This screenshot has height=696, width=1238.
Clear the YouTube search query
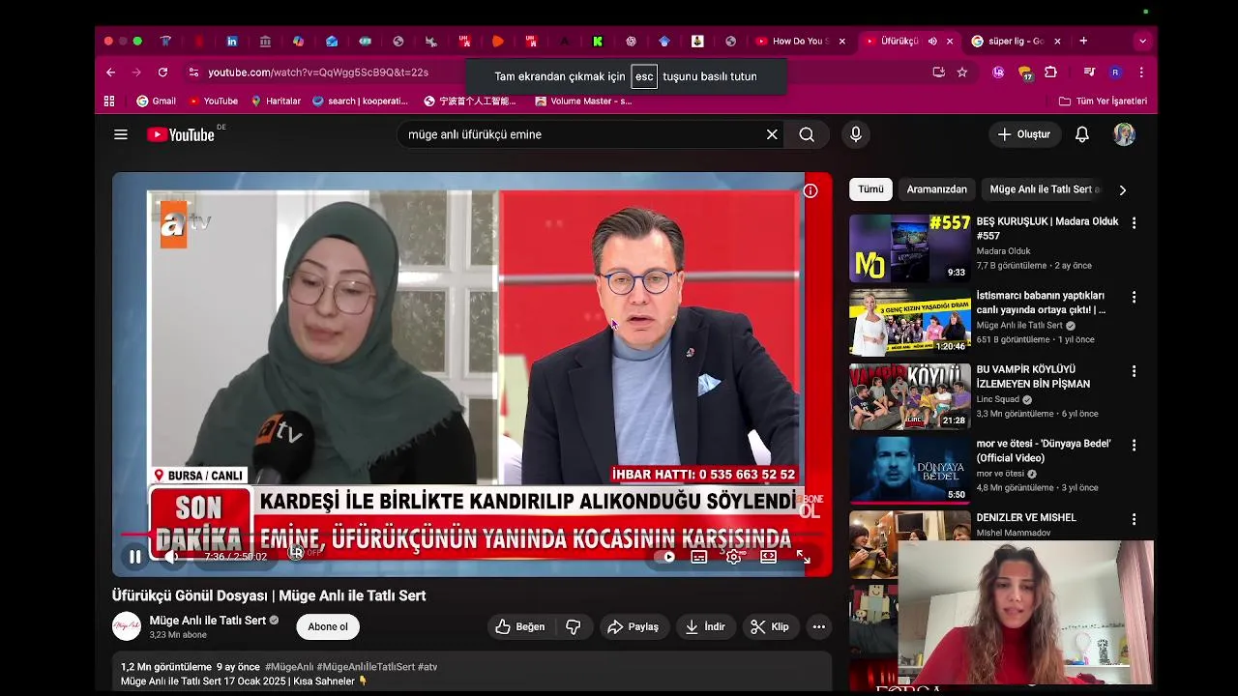point(772,134)
